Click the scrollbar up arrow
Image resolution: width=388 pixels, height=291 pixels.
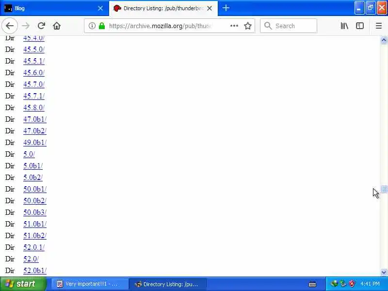pos(384,40)
